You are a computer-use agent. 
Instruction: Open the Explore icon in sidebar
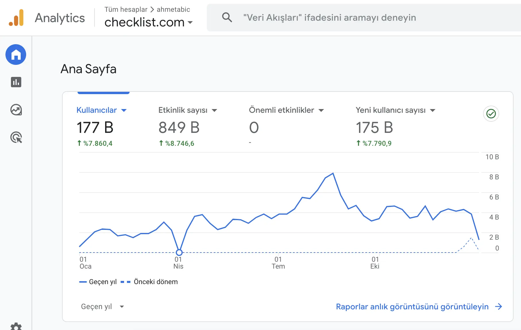pyautogui.click(x=16, y=110)
